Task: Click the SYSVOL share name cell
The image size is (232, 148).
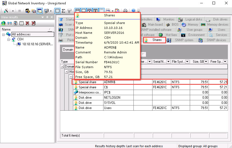Action: pyautogui.click(x=118, y=103)
